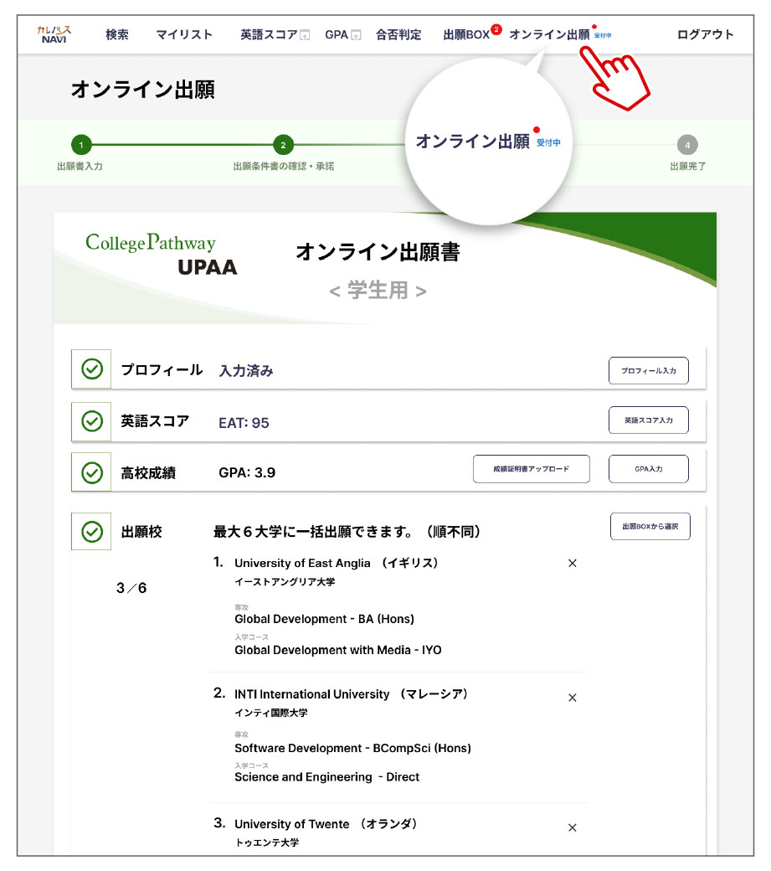Screen dimensions: 771x871
Task: Remove University of East Anglia with its X icon
Action: click(573, 564)
